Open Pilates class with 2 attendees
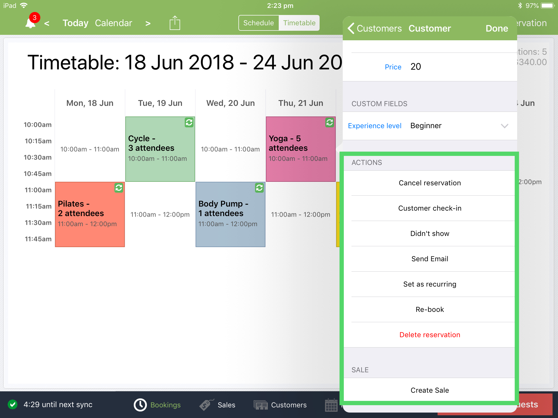The width and height of the screenshot is (558, 418). coord(90,214)
